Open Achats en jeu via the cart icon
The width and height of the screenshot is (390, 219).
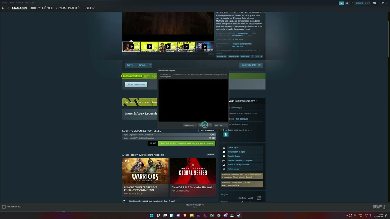click(x=224, y=169)
